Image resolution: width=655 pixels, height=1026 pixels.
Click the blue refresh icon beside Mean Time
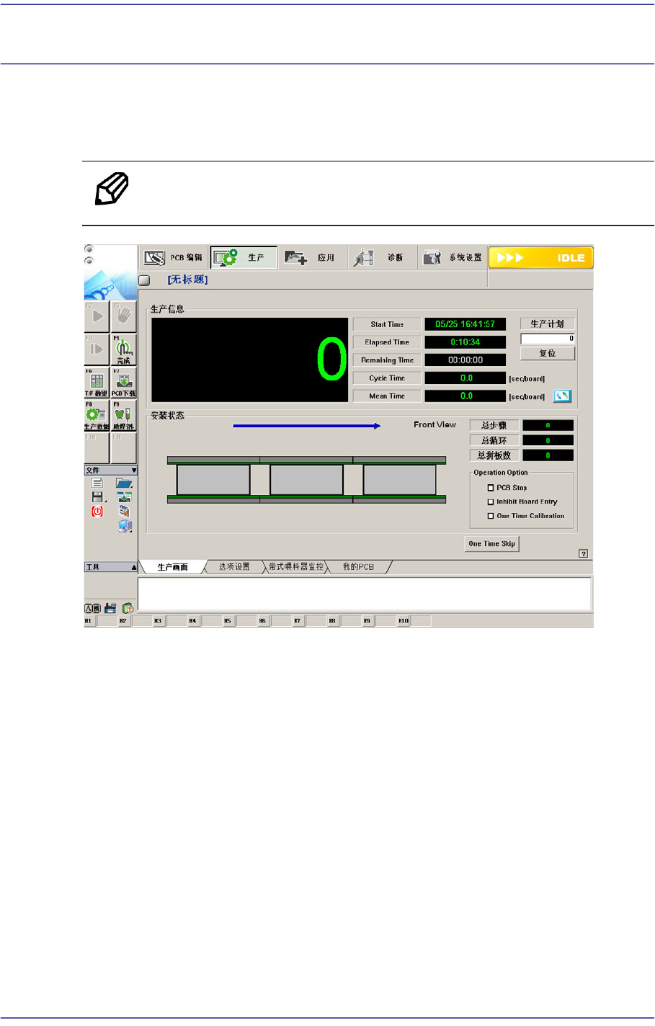[x=562, y=396]
